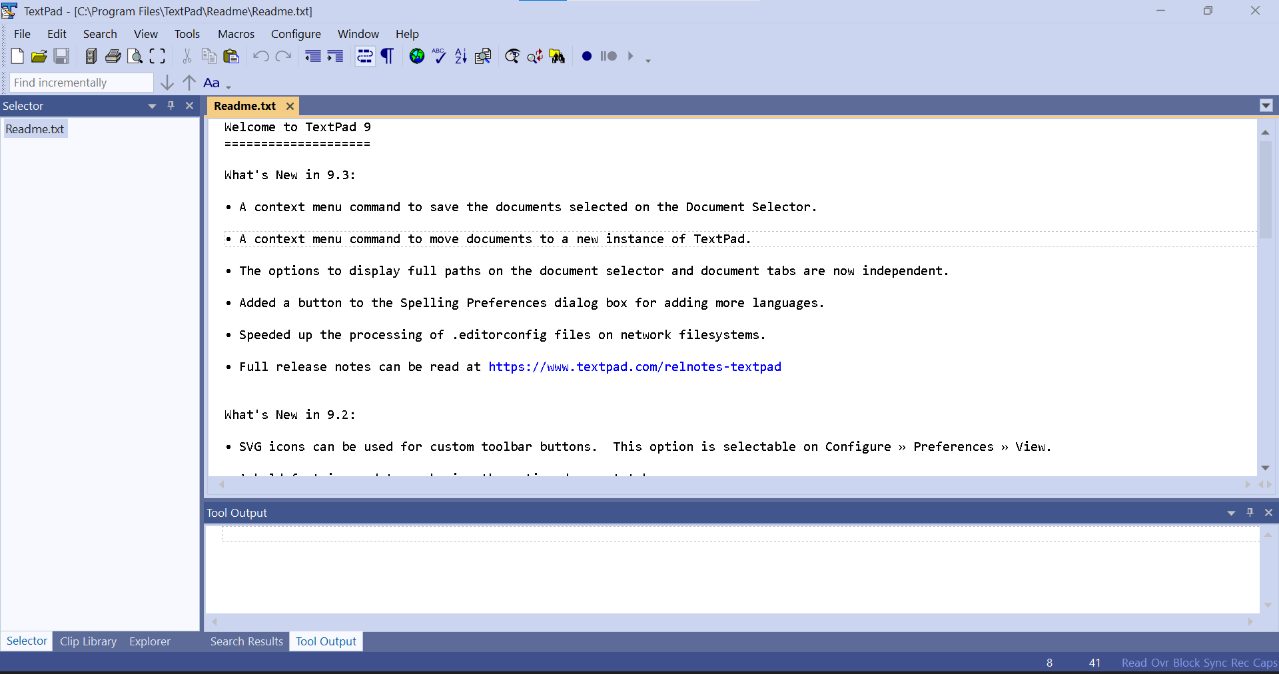The width and height of the screenshot is (1279, 674).
Task: Open Compare Files icon
Action: coord(483,56)
